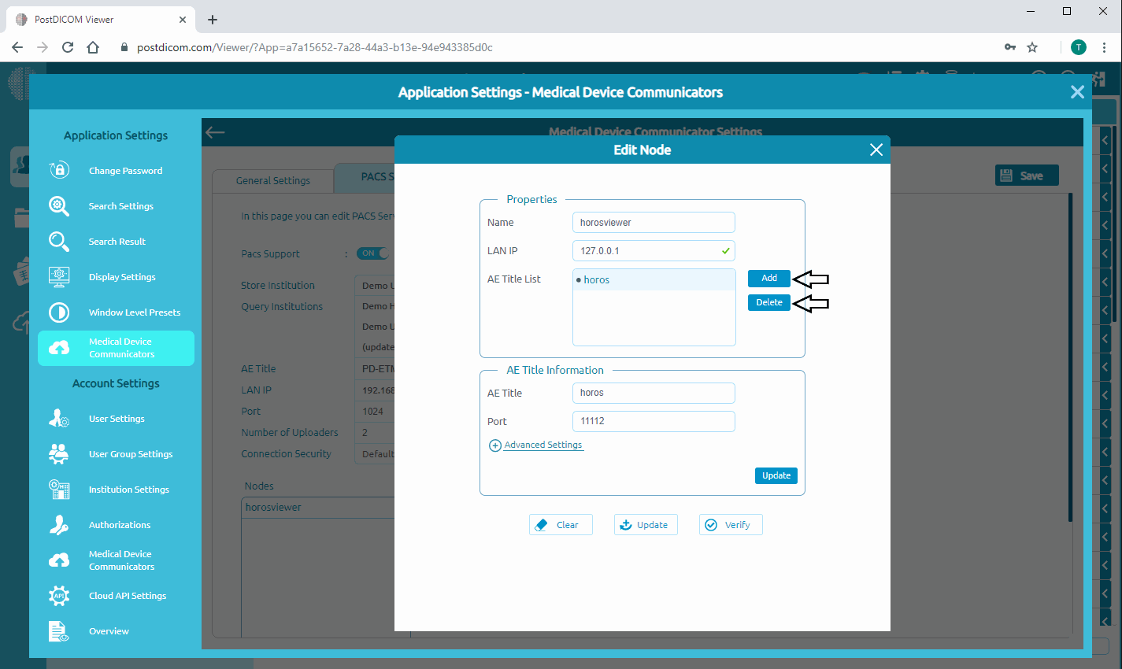Go to the browser home page

tap(93, 47)
